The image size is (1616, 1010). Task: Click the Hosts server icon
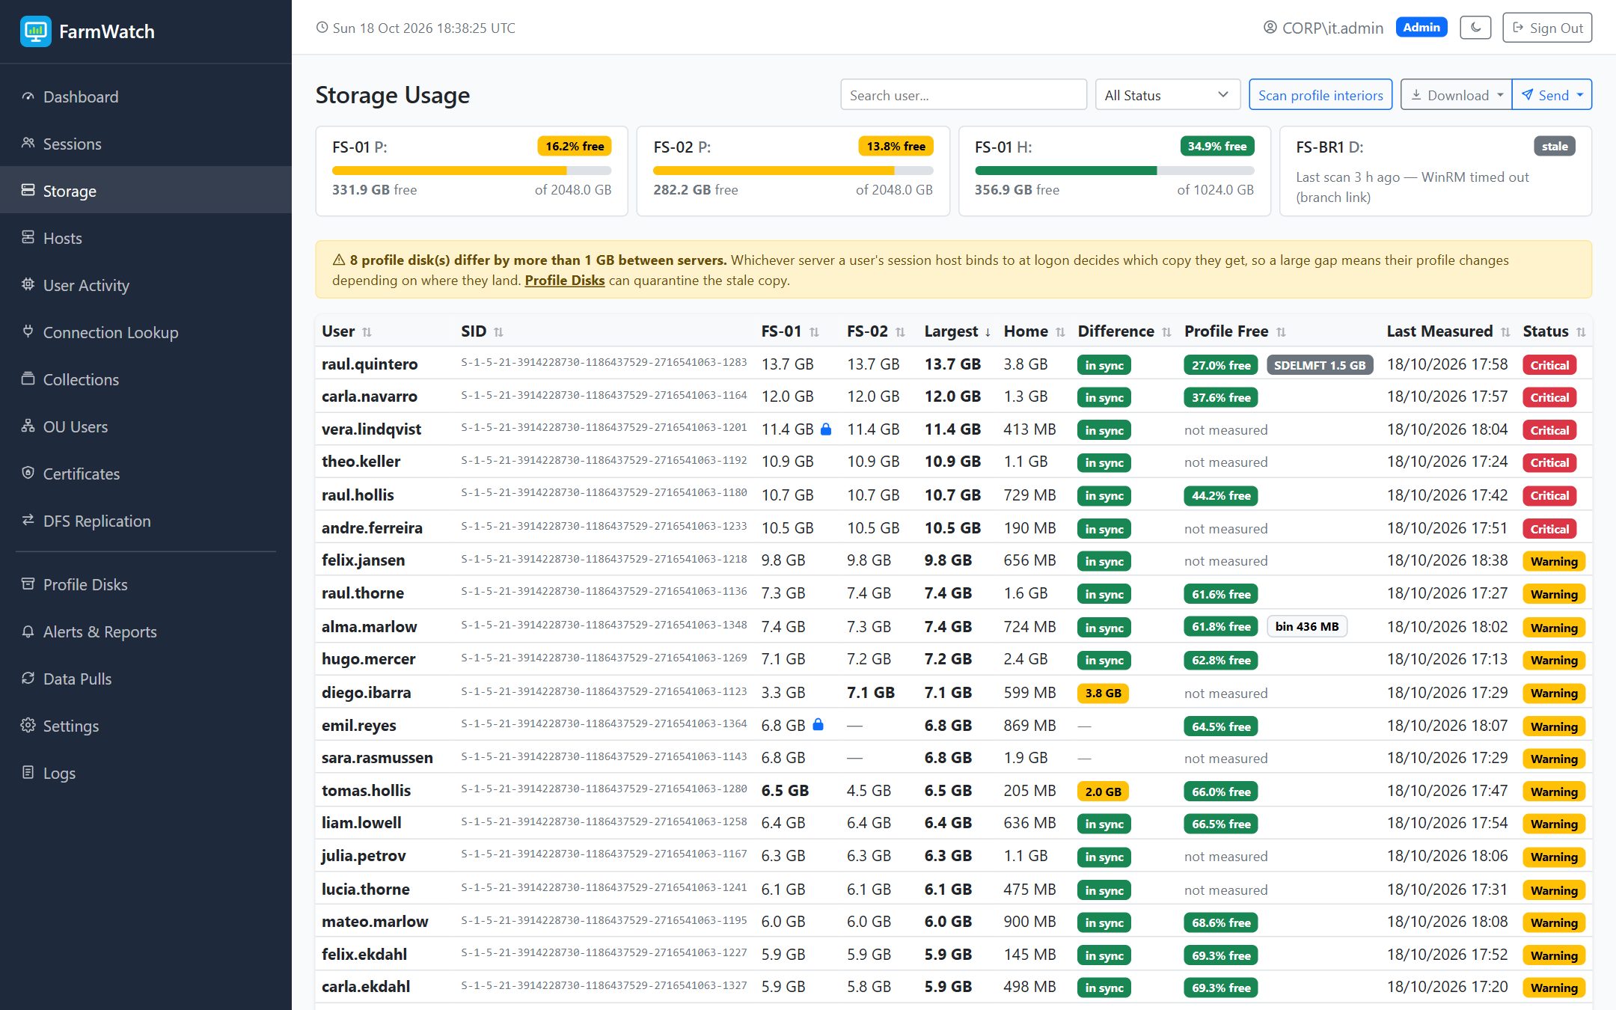(x=28, y=238)
